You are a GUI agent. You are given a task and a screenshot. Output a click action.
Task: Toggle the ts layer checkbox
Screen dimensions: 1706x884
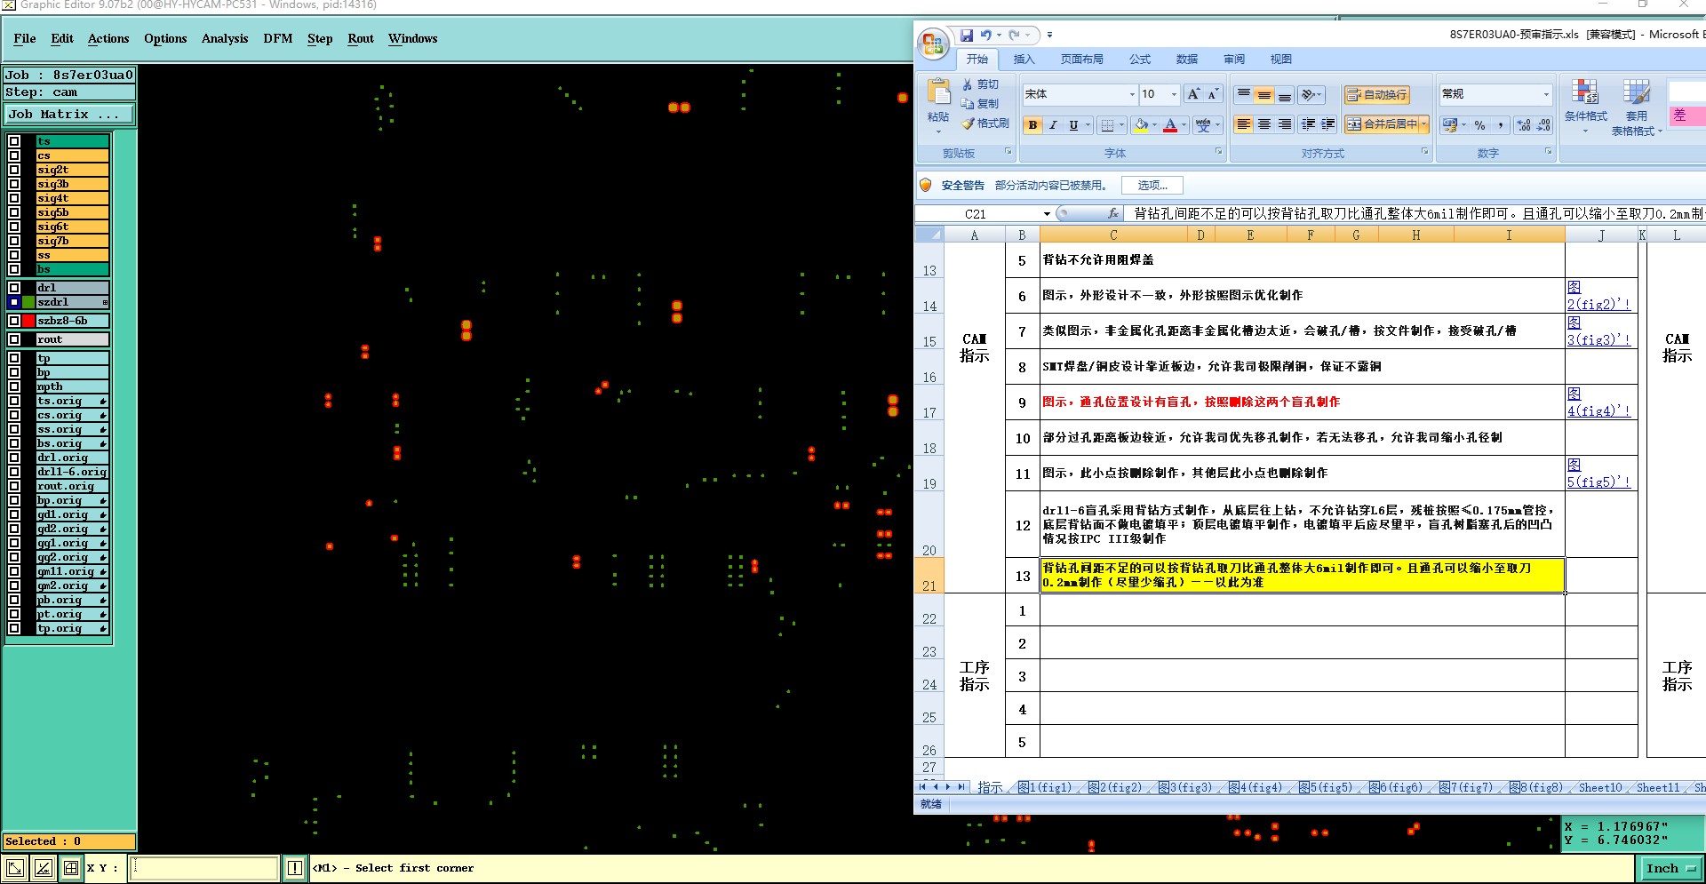pos(14,141)
